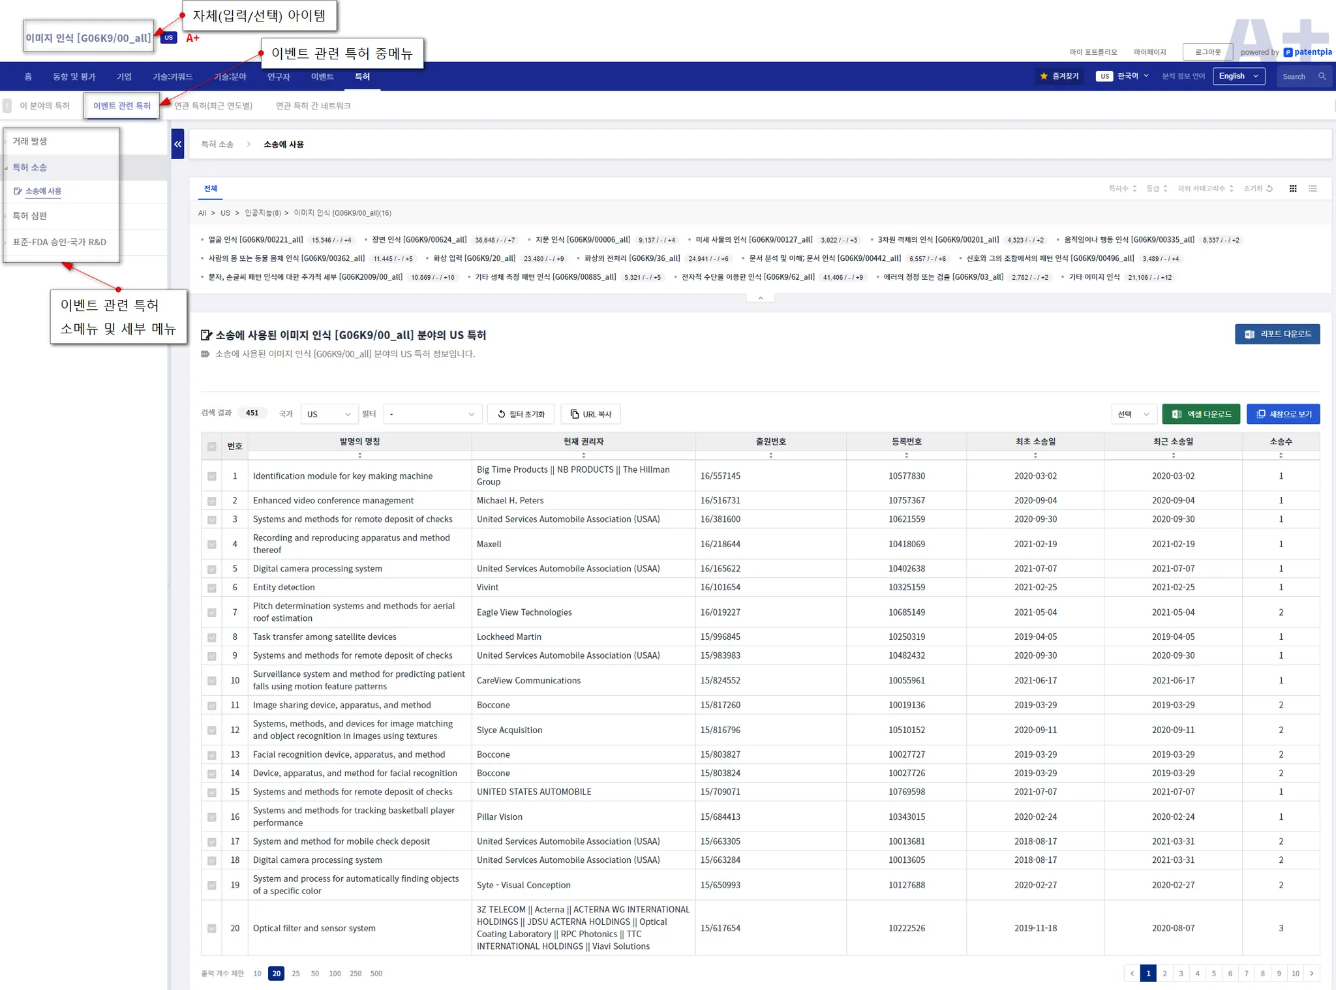This screenshot has height=990, width=1336.
Task: Check row 1 Identification module checkbox
Action: tap(211, 476)
